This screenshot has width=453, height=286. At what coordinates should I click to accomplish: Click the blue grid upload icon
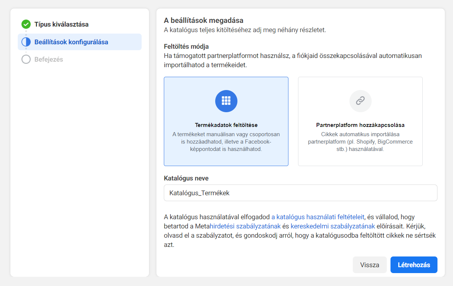pyautogui.click(x=226, y=101)
